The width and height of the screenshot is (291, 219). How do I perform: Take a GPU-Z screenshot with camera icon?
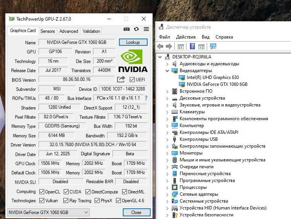(x=127, y=29)
